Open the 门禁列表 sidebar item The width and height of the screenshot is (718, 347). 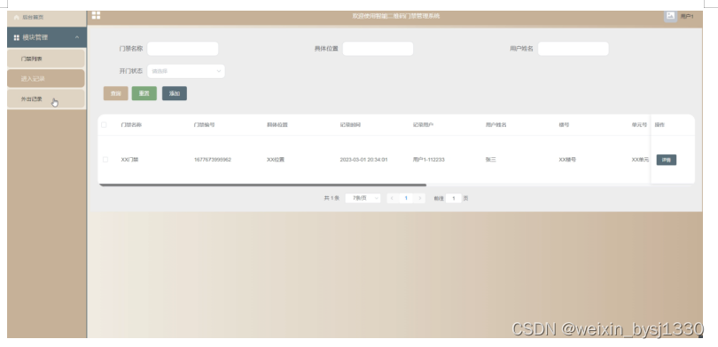[46, 59]
